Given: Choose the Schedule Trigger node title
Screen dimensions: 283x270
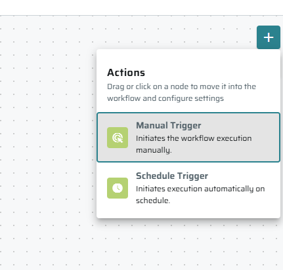Looking at the screenshot, I should click(172, 176).
